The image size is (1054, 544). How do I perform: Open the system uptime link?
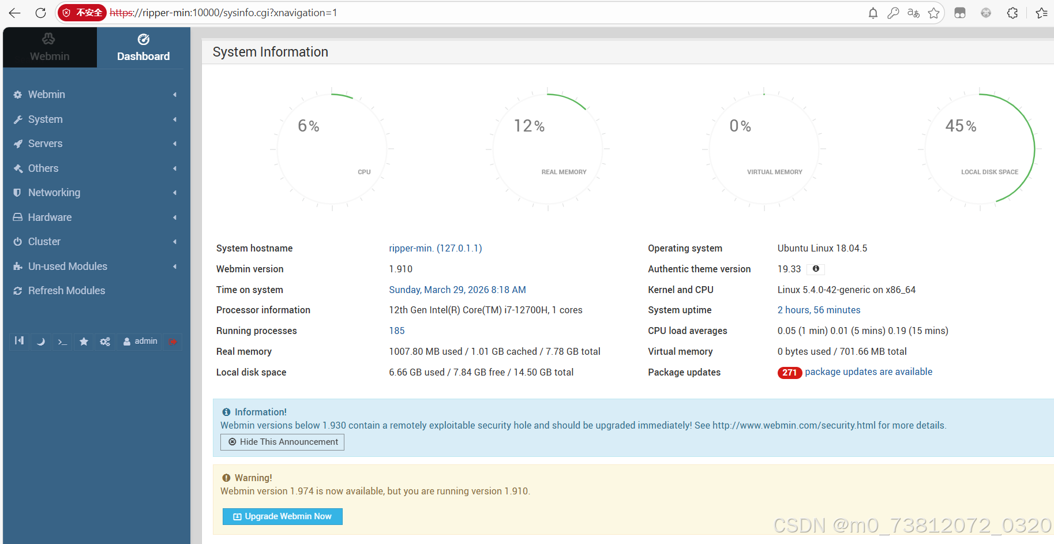click(x=819, y=310)
